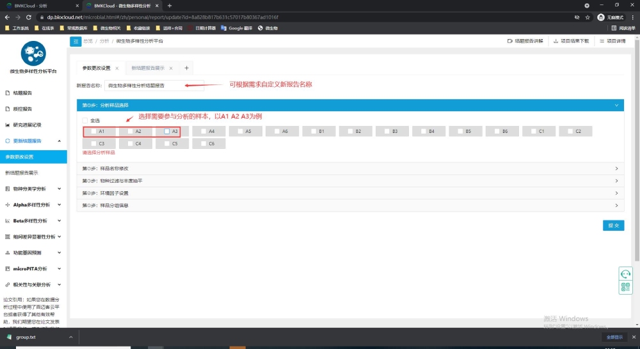Expand the 环境因子设置 step section

pyautogui.click(x=349, y=193)
